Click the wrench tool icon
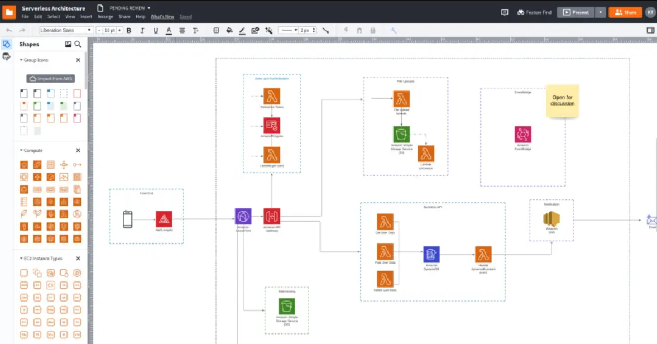 (x=393, y=30)
